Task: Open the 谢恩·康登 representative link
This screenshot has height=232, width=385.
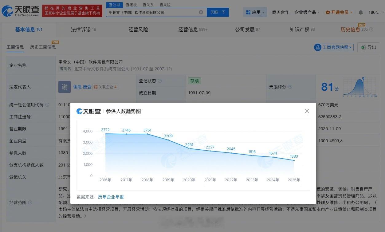Action: click(x=82, y=87)
